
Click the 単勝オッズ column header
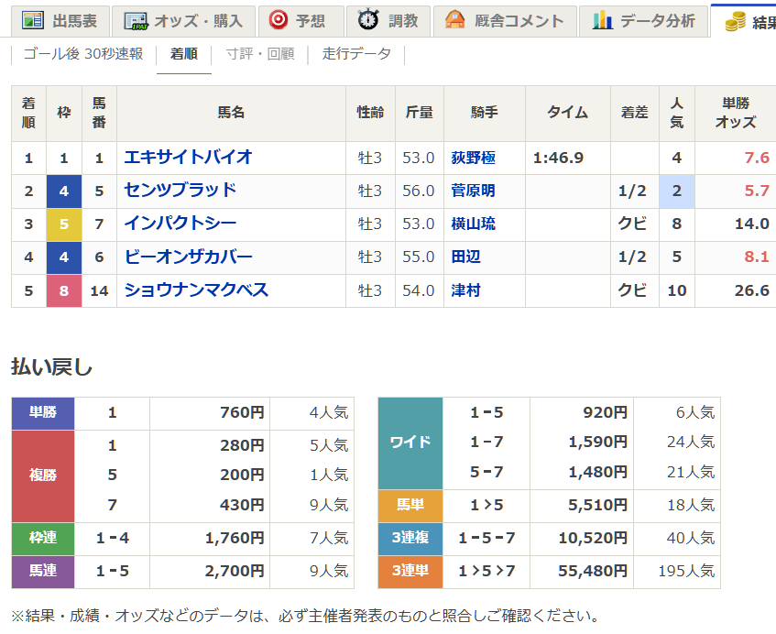(x=736, y=113)
